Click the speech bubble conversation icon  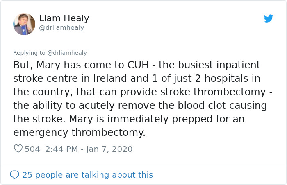tap(14, 175)
